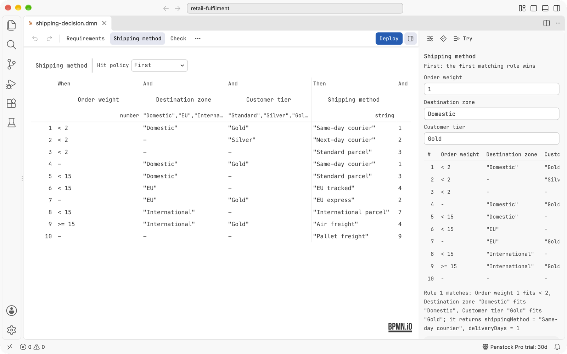Click the remote connection icon in status bar
The image size is (567, 354).
click(x=10, y=347)
